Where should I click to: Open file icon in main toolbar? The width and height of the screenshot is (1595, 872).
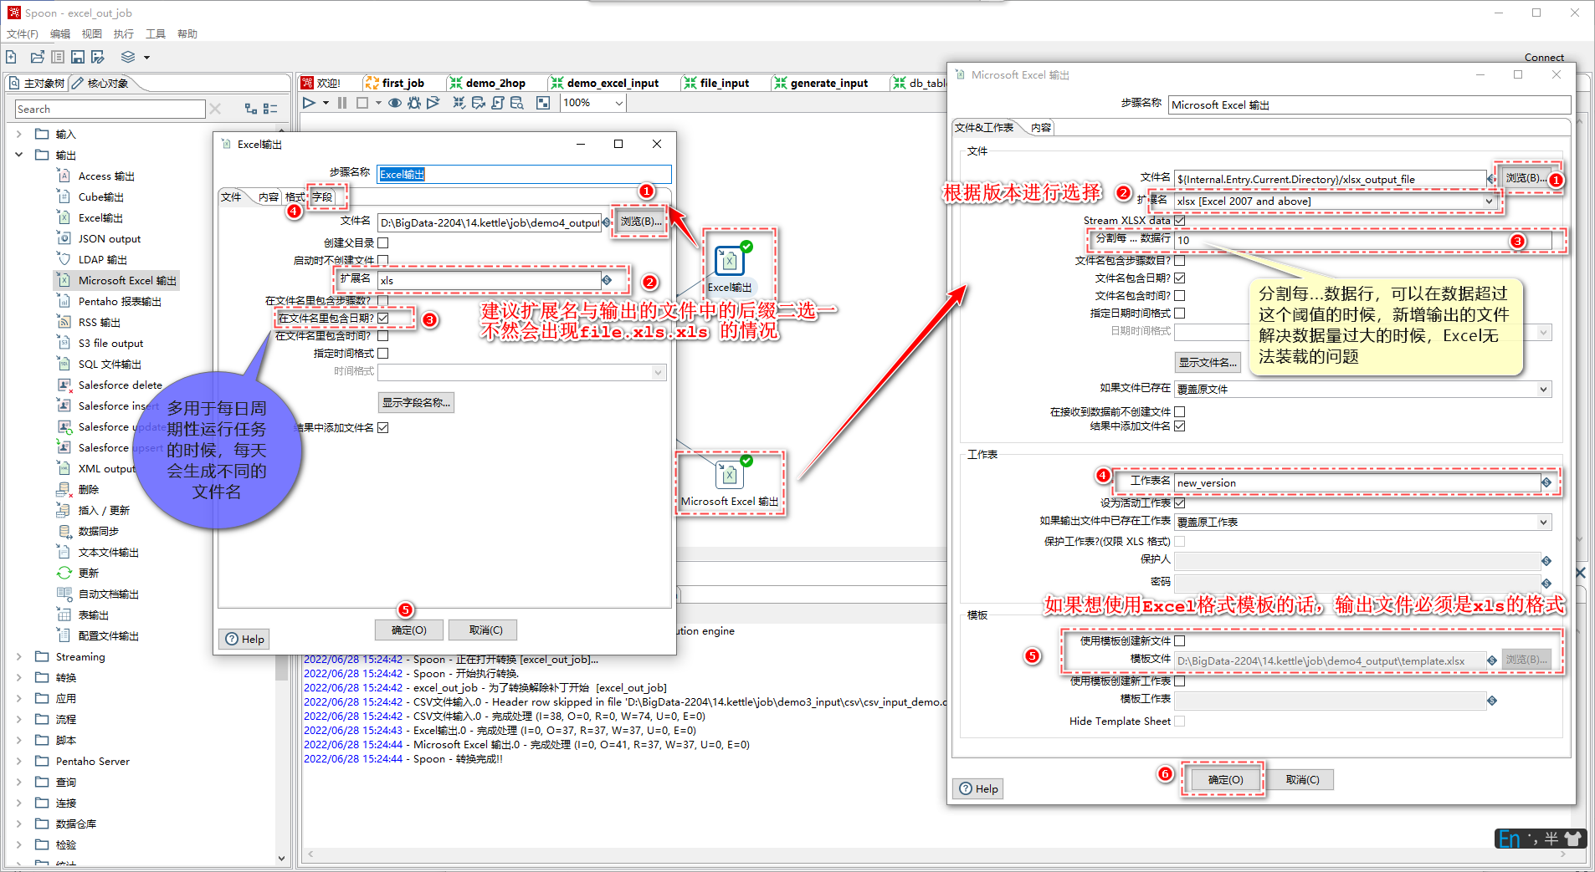tap(37, 57)
